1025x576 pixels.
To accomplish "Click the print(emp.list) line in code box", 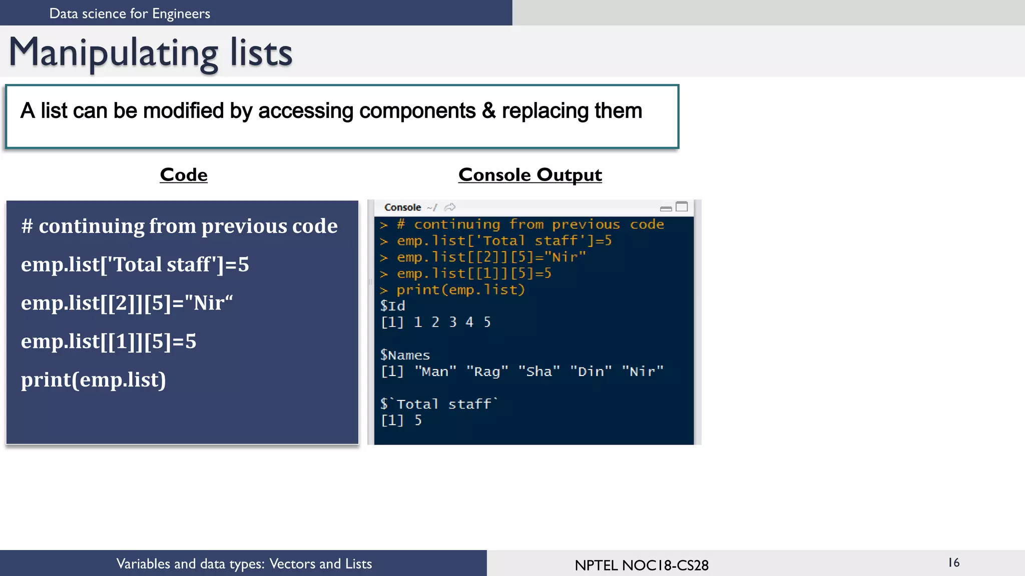I will click(93, 380).
